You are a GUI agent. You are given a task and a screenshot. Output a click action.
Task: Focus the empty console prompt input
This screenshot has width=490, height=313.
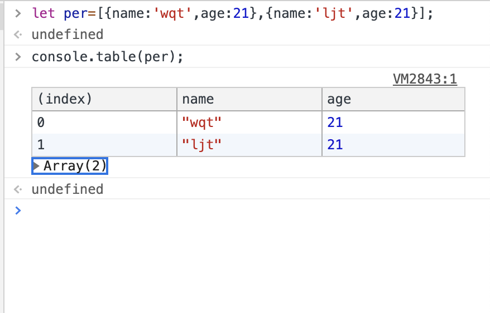coord(251,211)
